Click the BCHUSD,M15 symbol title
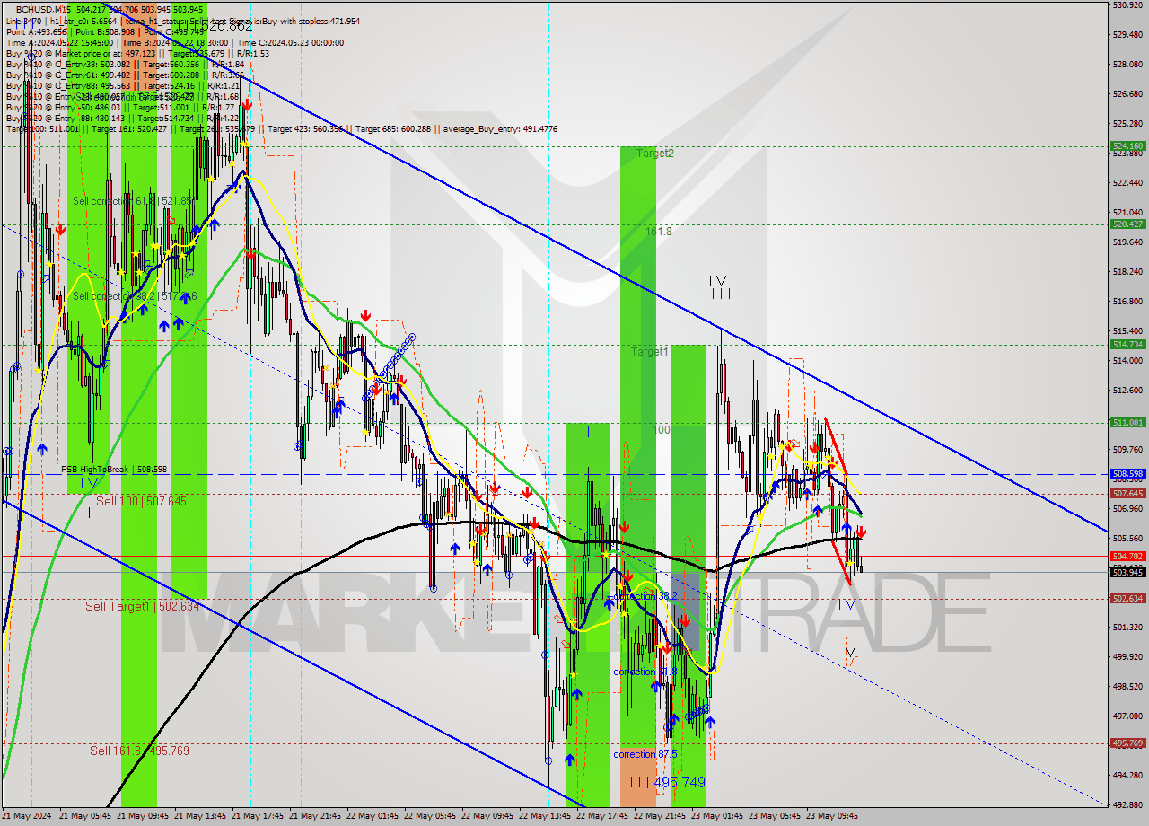This screenshot has width=1149, height=826. click(41, 9)
